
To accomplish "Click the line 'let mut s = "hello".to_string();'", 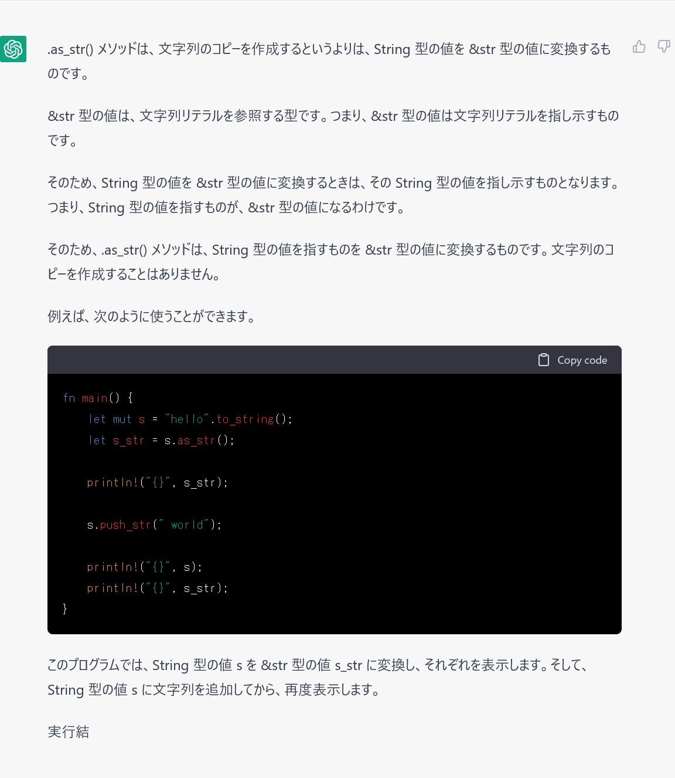I will tap(190, 419).
